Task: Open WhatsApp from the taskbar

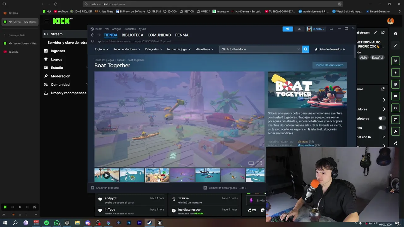Action: (x=57, y=223)
